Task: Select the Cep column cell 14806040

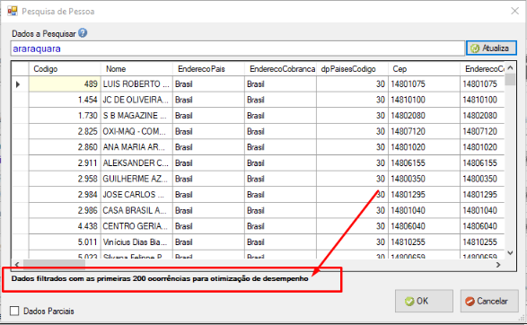Action: tap(425, 226)
